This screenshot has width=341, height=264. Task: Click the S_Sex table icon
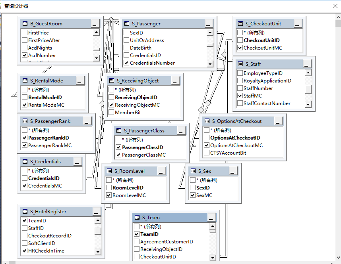point(193,171)
